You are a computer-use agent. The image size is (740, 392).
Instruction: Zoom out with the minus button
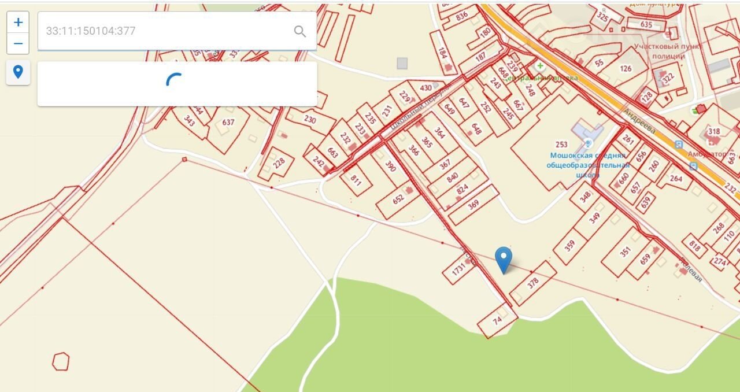[18, 44]
